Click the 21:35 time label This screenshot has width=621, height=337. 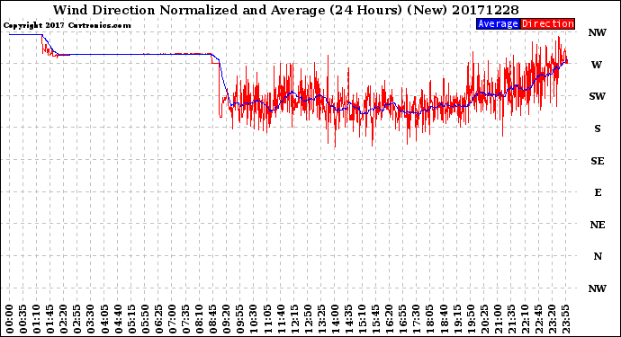511,319
